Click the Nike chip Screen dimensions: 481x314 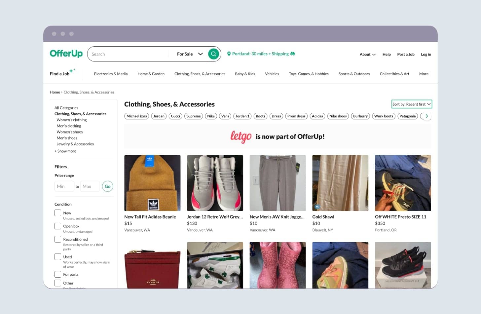click(x=211, y=116)
